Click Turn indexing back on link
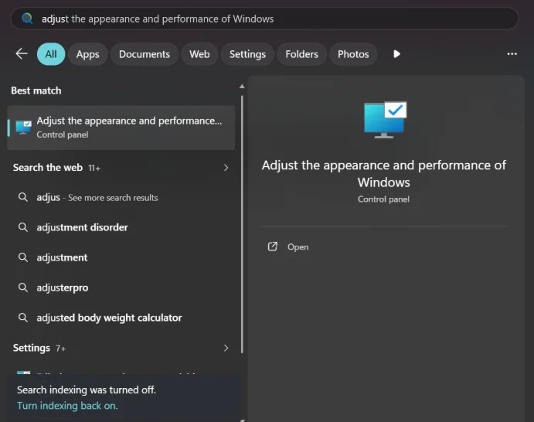534x422 pixels. click(67, 406)
